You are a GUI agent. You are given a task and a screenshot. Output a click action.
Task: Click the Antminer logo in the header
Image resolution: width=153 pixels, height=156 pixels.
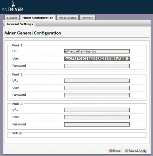[12, 6]
